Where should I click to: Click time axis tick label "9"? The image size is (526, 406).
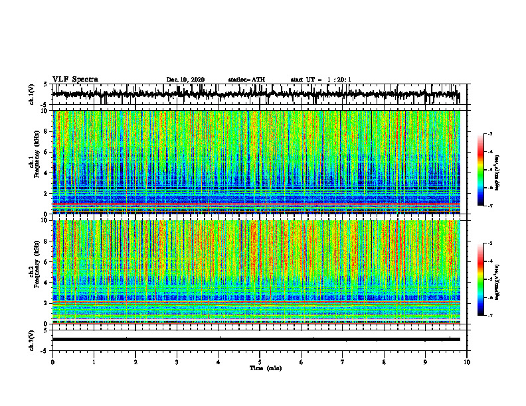[425, 362]
